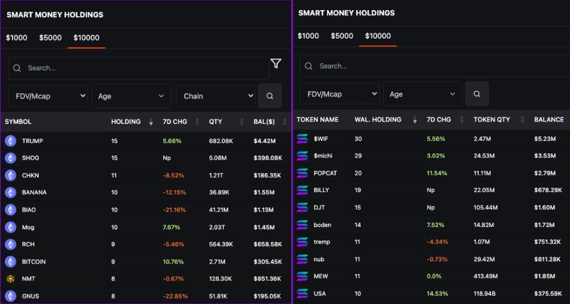Screen dimensions: 570x304
Task: Click the -21.16% change for BIAO
Action: pos(175,210)
